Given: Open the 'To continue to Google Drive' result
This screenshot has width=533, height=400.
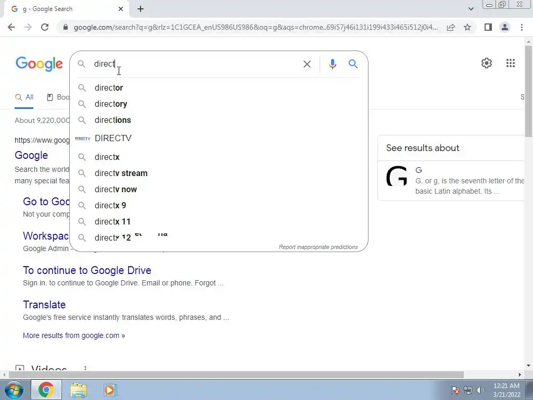Looking at the screenshot, I should click(x=87, y=270).
